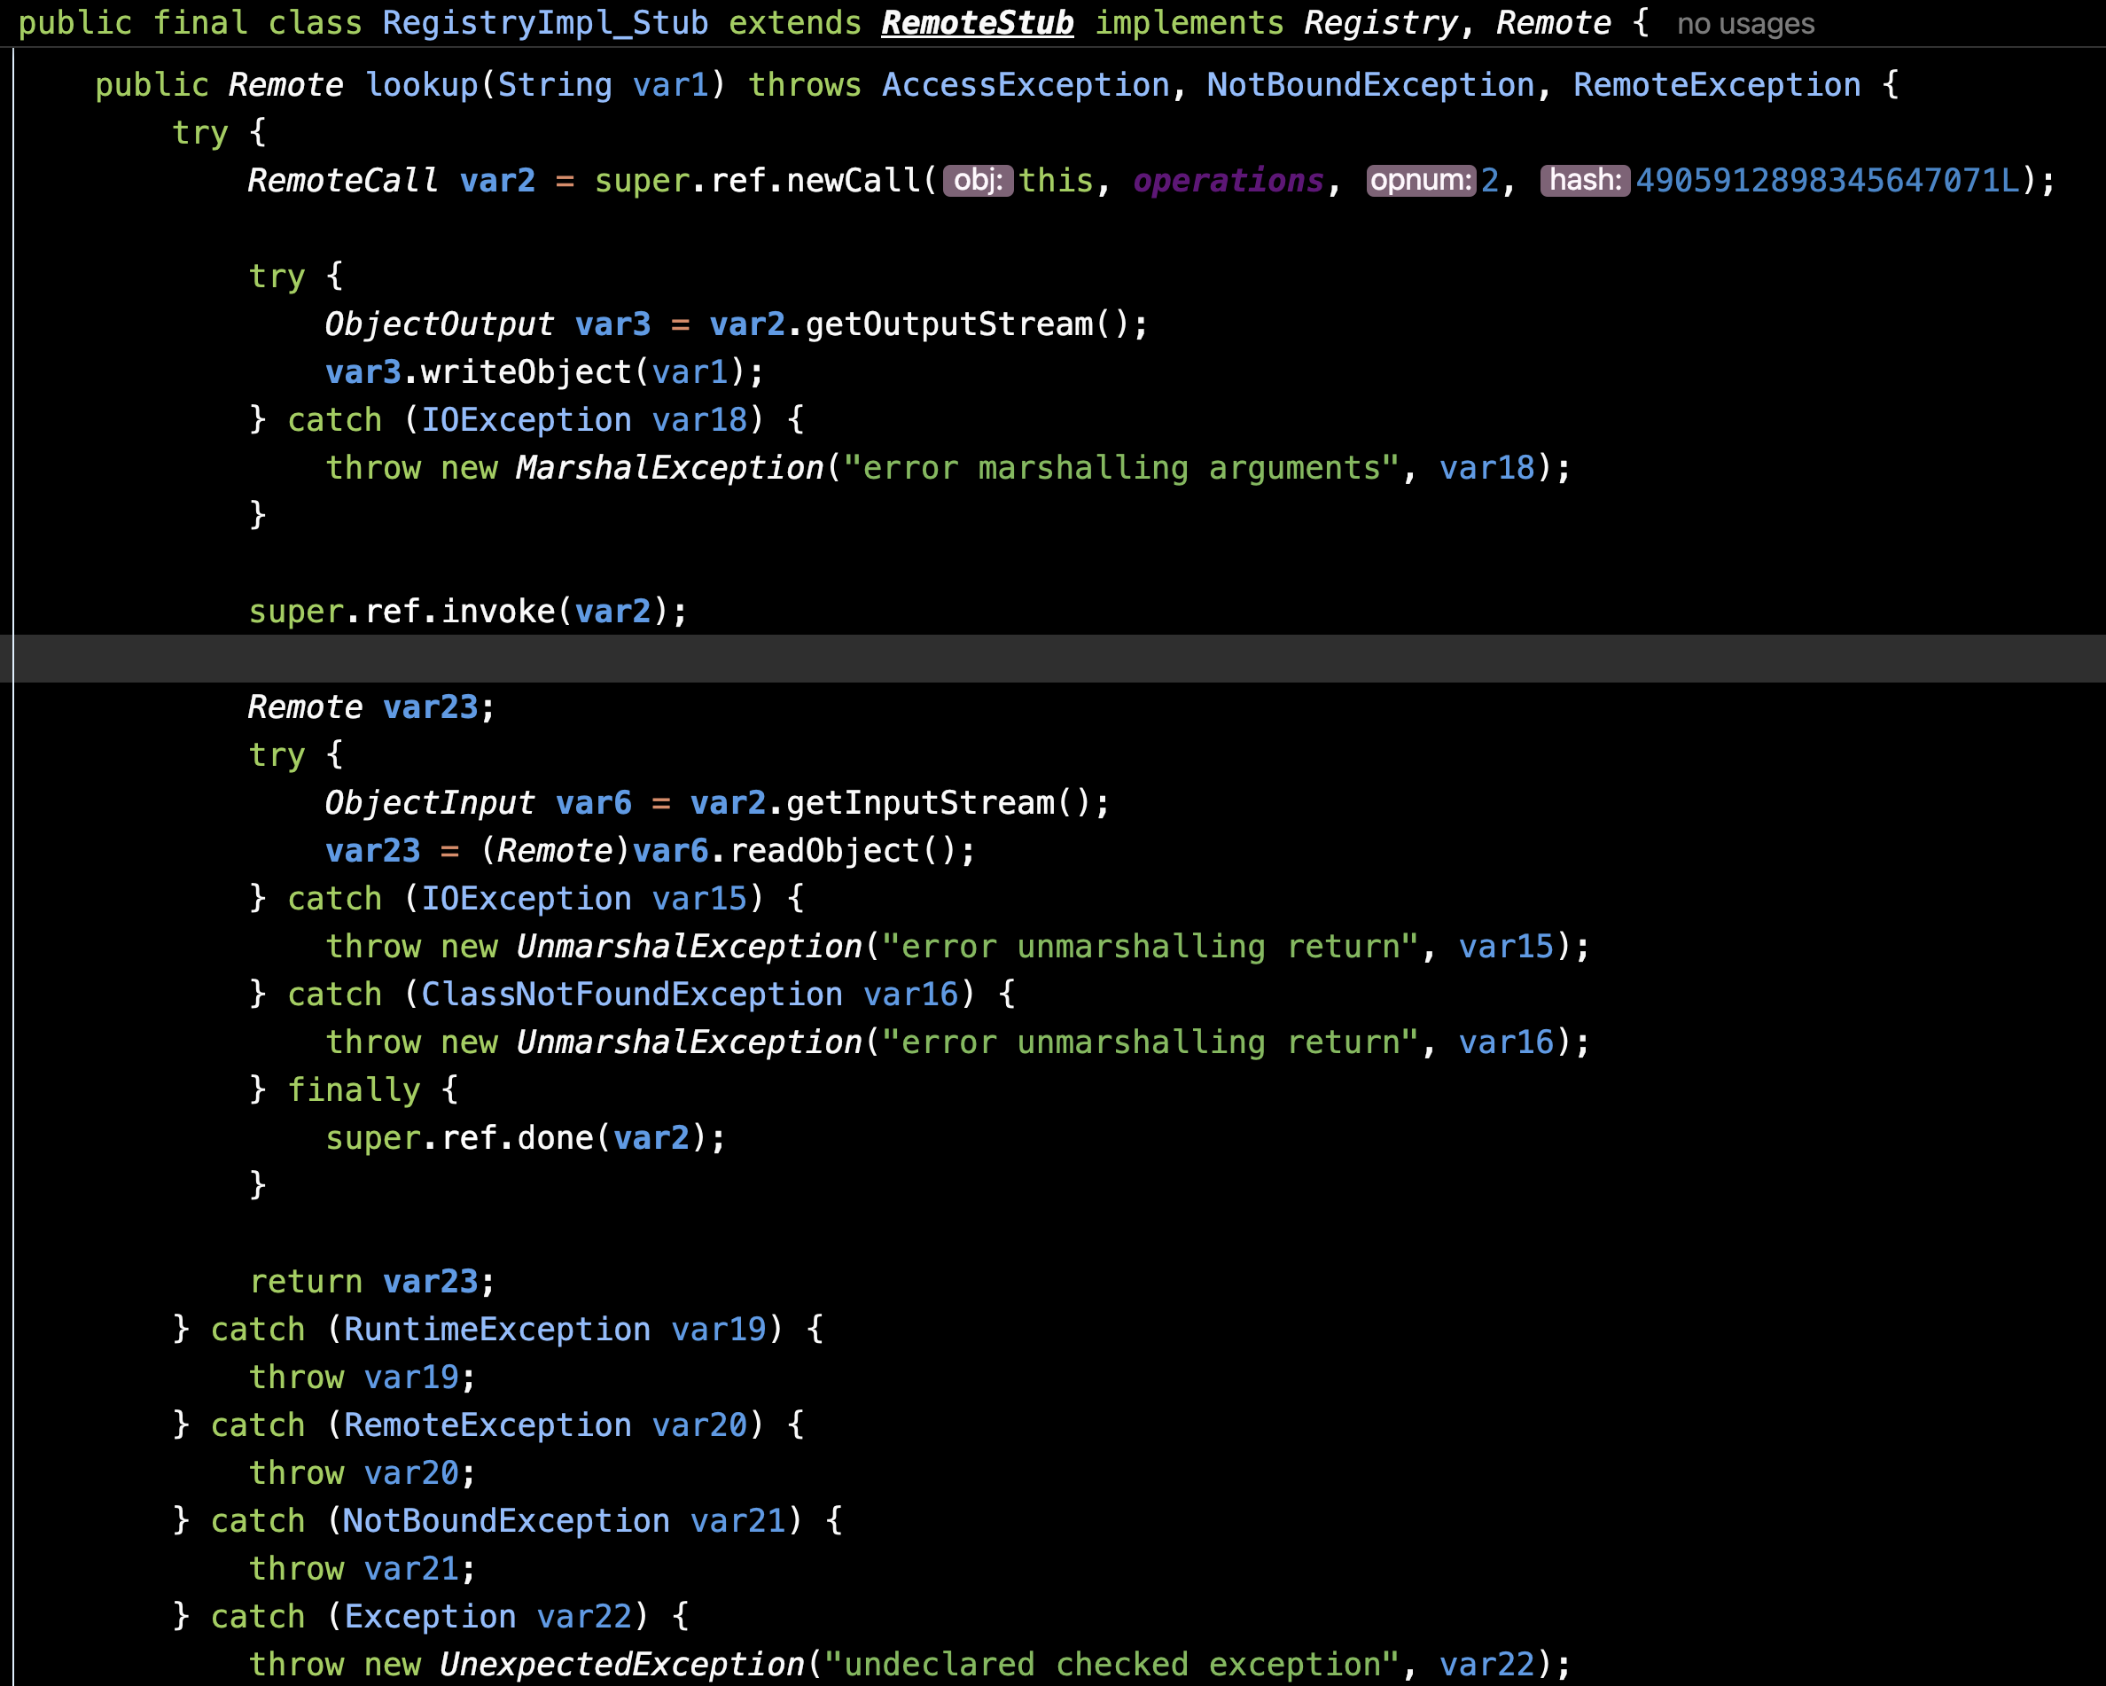Click the RemoteStub superclass link
The image size is (2106, 1686).
(x=977, y=23)
